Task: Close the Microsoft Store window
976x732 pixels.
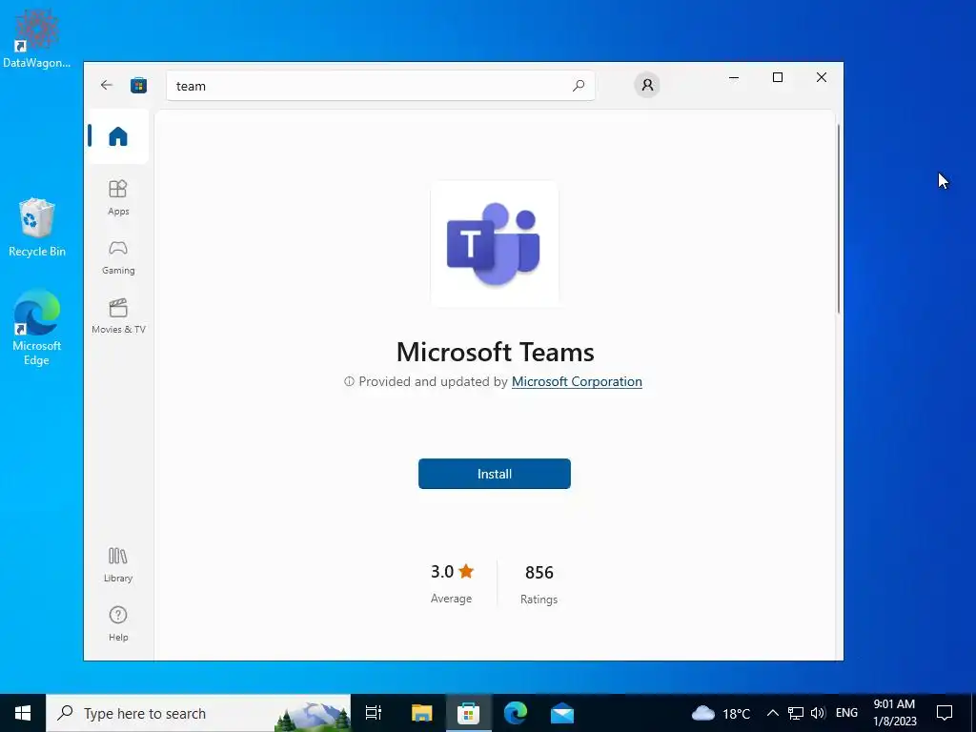Action: (x=822, y=77)
